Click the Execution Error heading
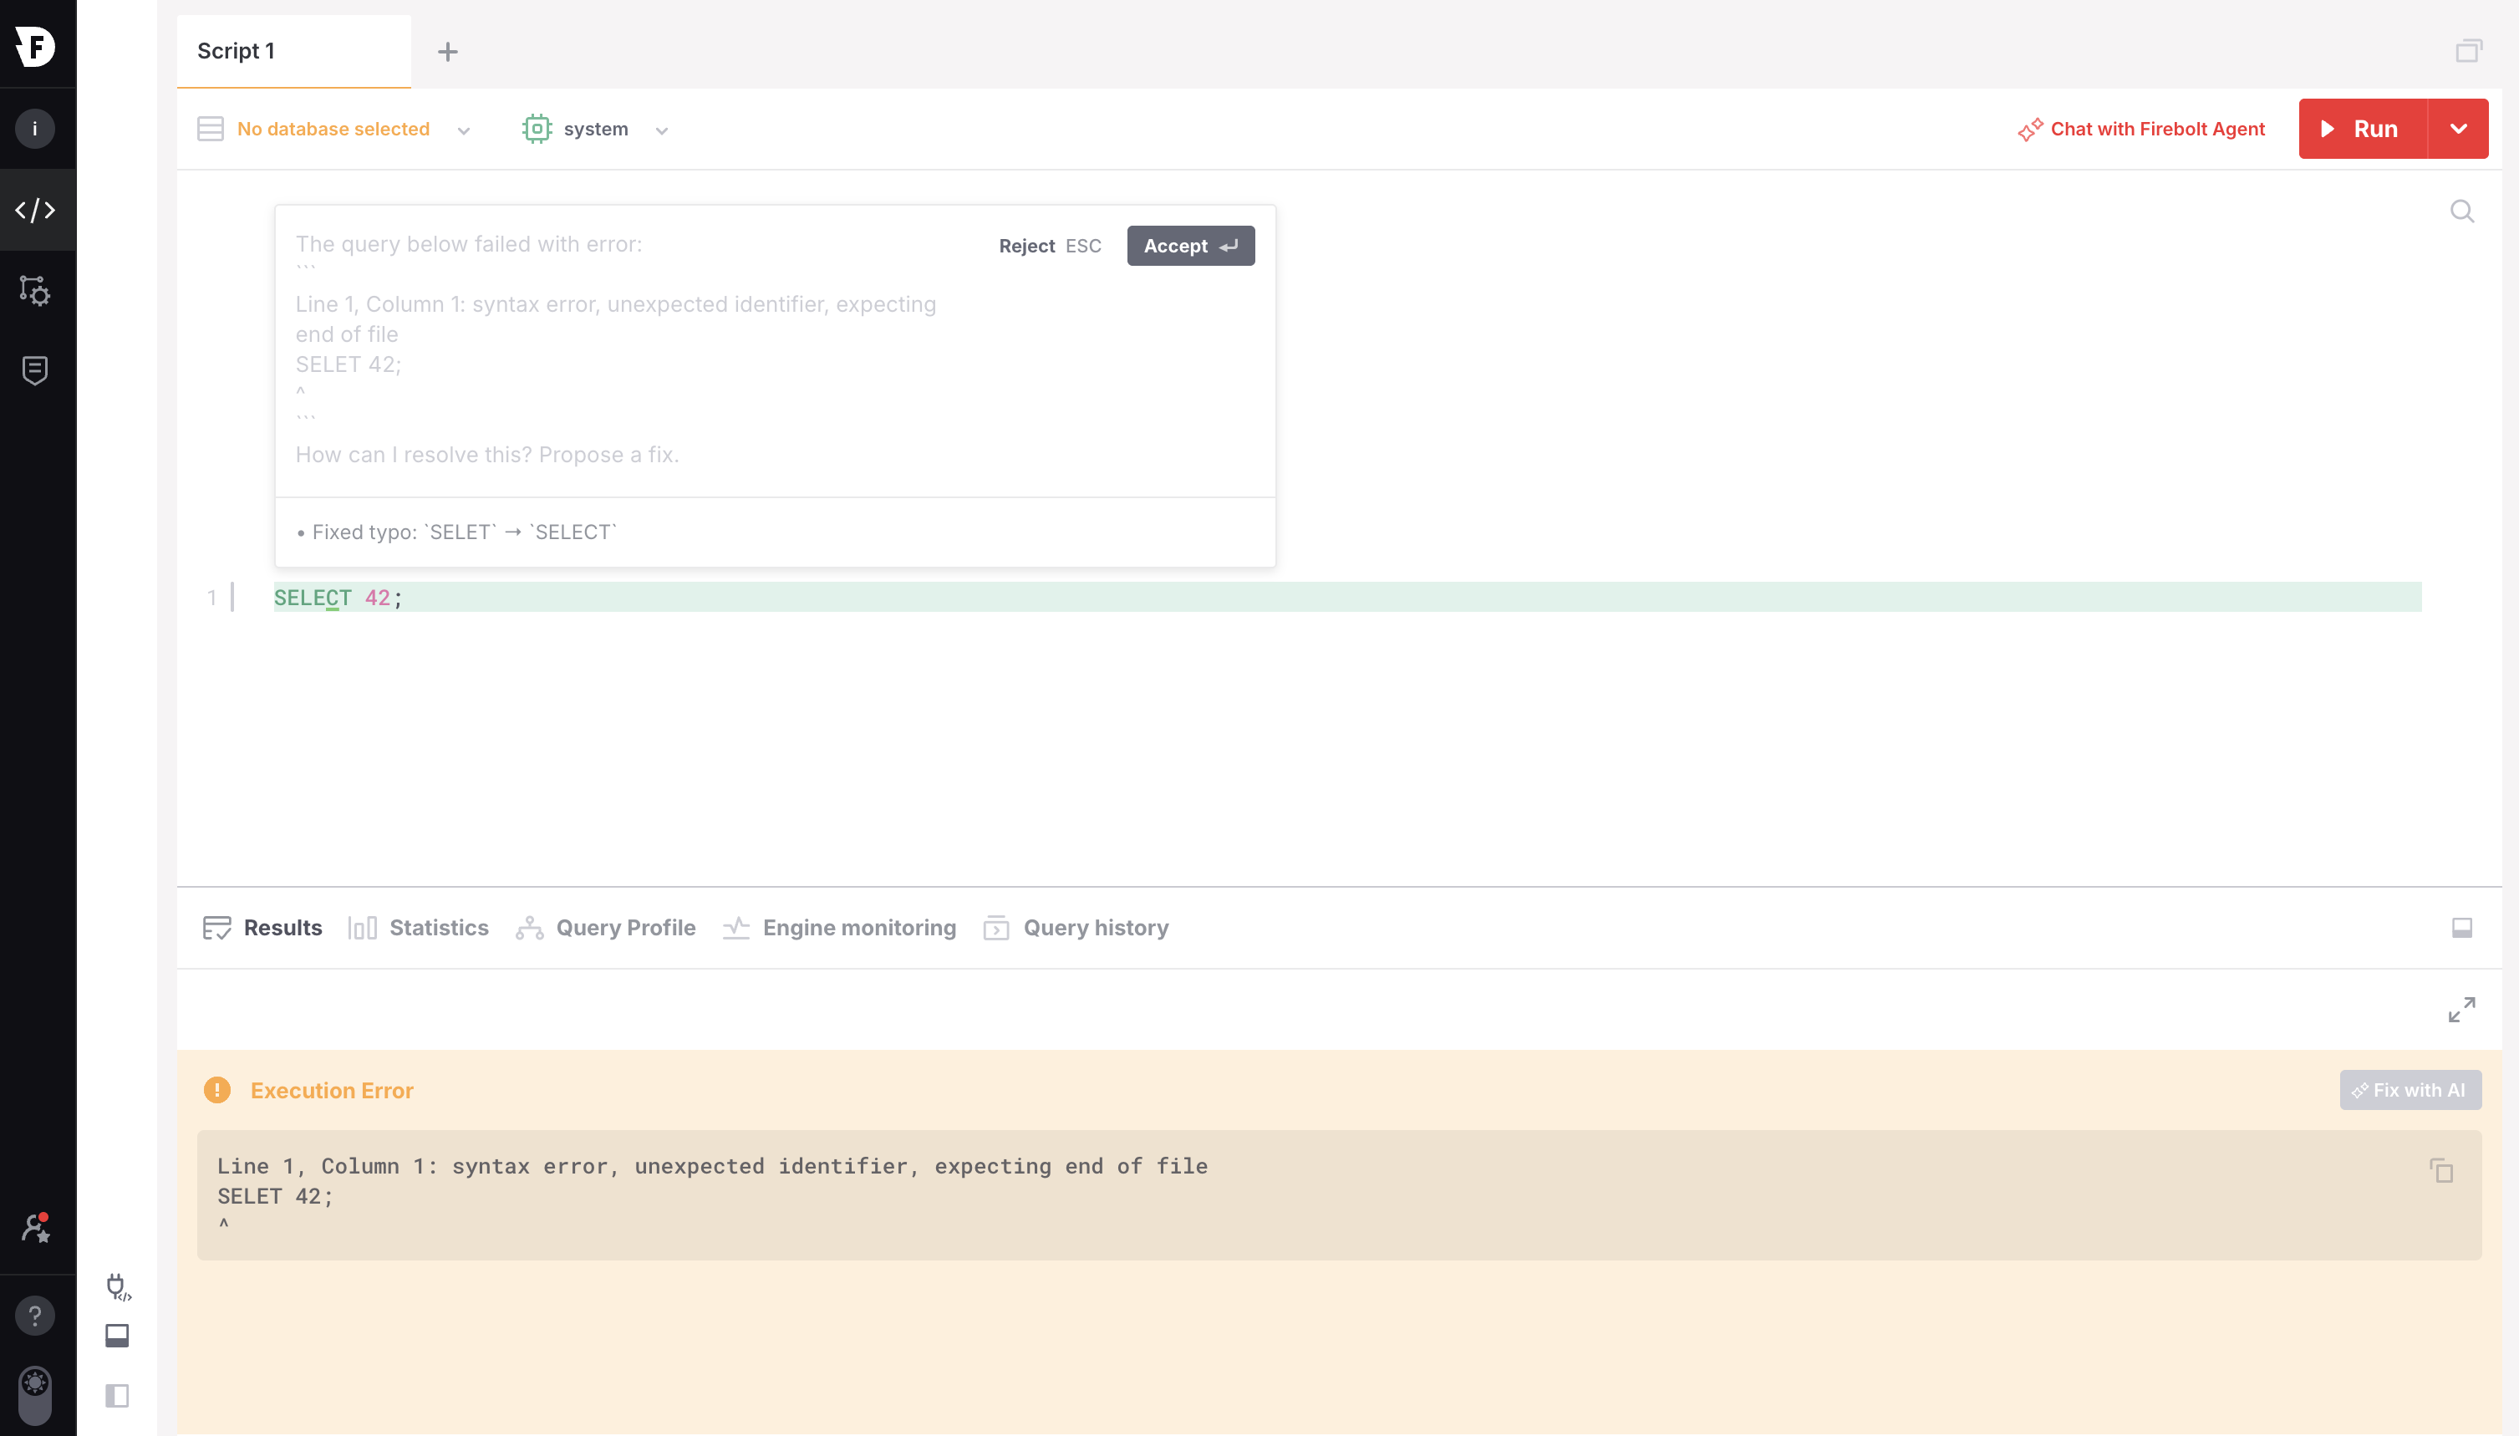The height and width of the screenshot is (1436, 2519). tap(331, 1090)
